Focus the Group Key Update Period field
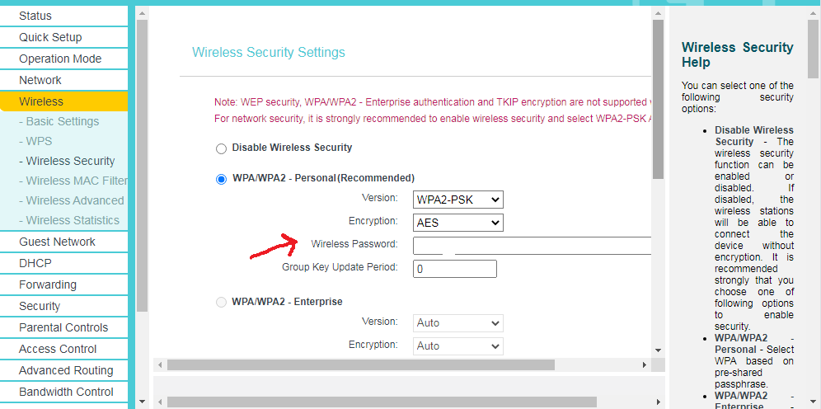The image size is (821, 409). coord(455,269)
